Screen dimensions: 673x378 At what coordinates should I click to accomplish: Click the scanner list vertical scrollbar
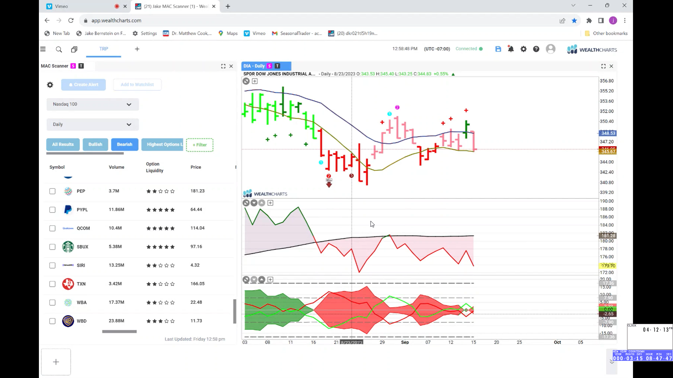coord(235,311)
